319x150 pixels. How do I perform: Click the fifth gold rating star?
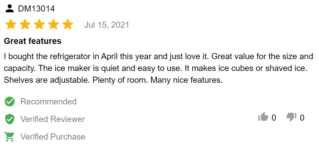click(68, 25)
